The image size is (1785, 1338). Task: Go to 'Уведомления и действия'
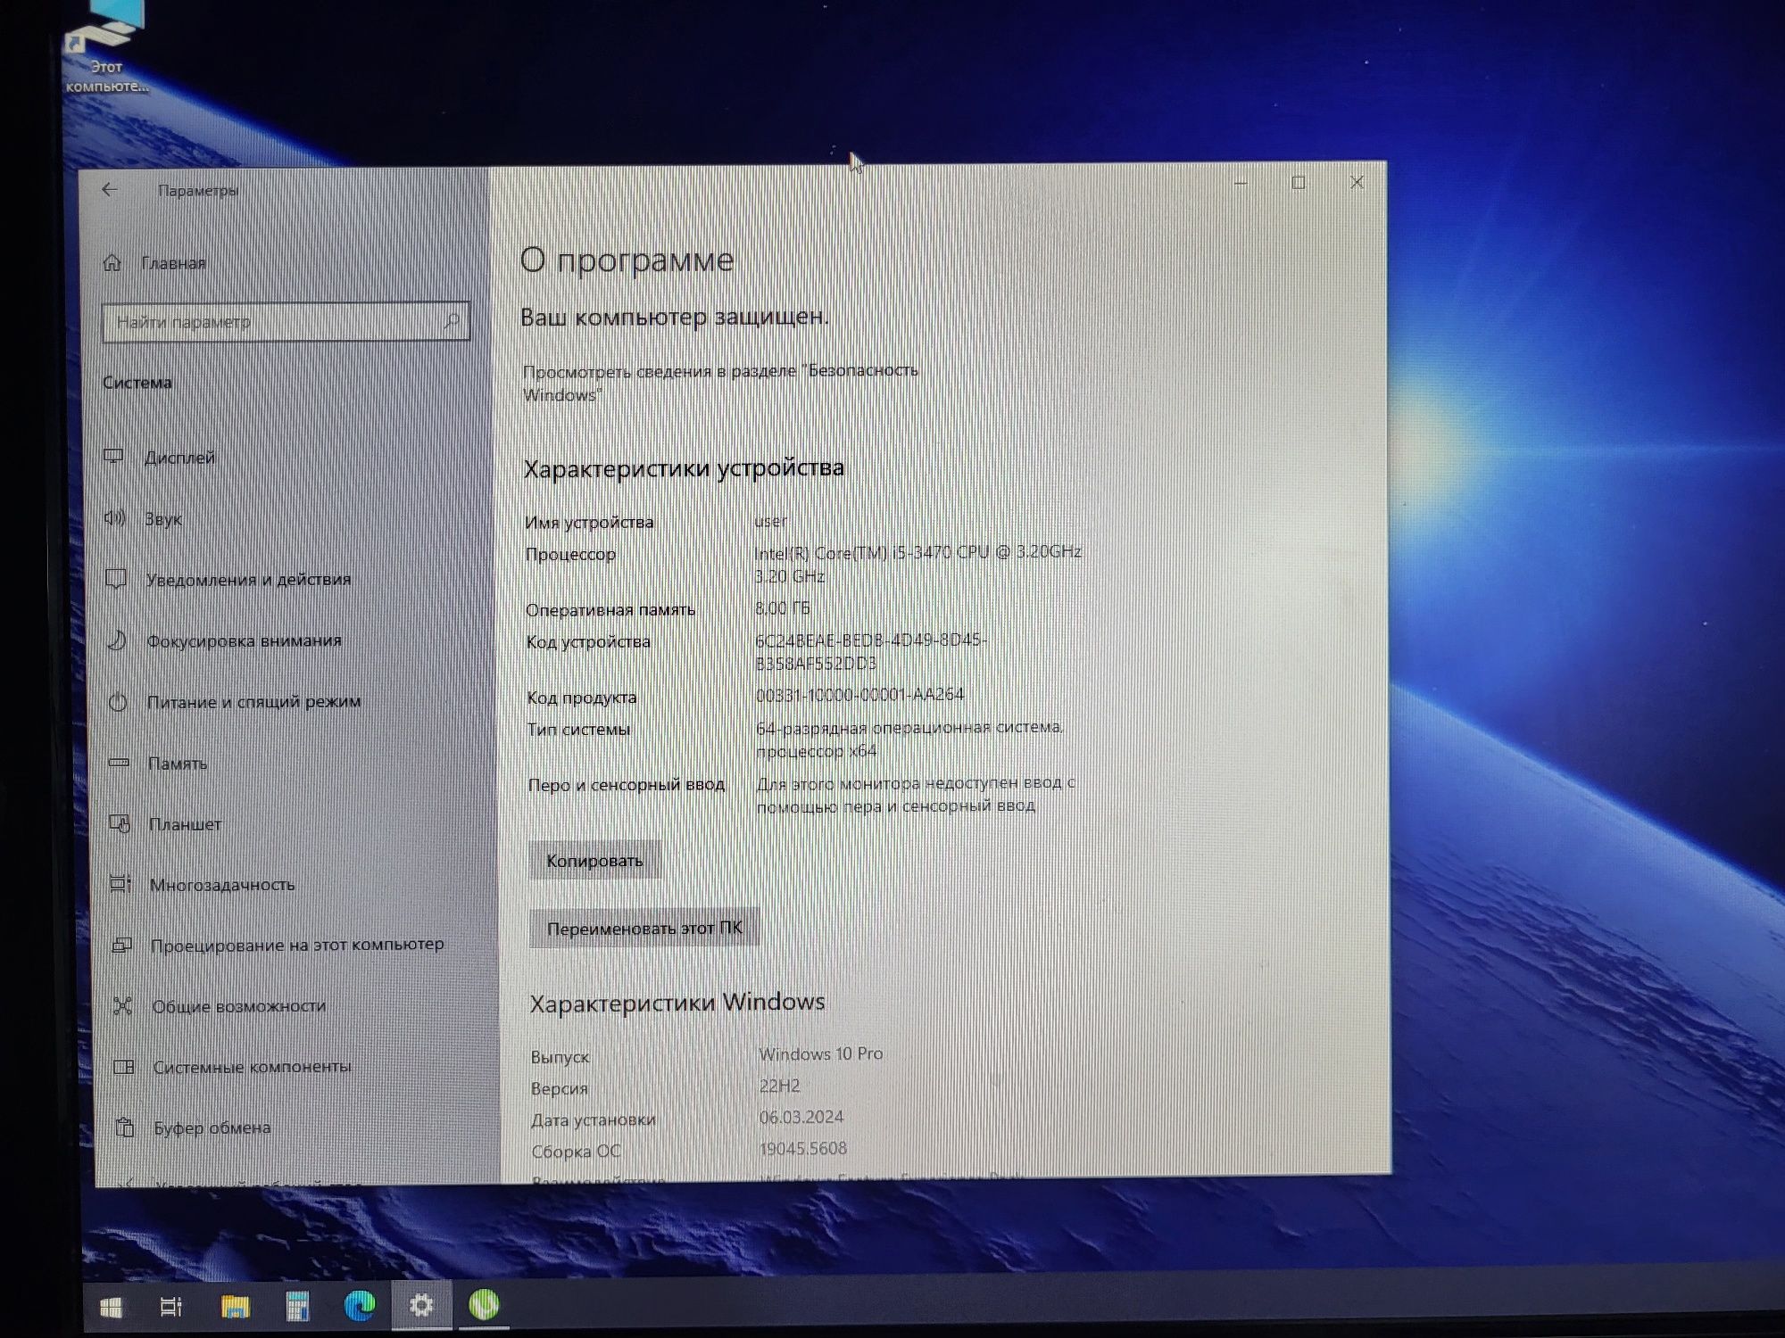pos(248,579)
